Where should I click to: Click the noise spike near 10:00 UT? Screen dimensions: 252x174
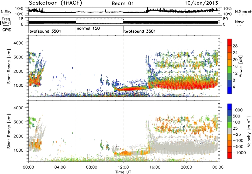click(x=106, y=11)
